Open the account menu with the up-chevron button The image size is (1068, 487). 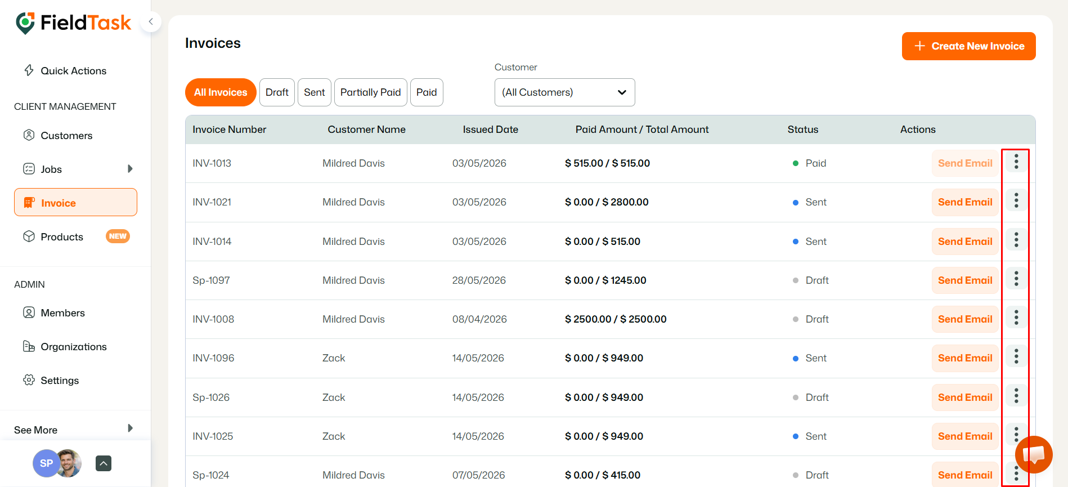104,463
